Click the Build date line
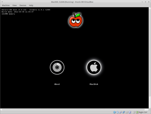The width and height of the screenshot is (151, 114). point(18,12)
